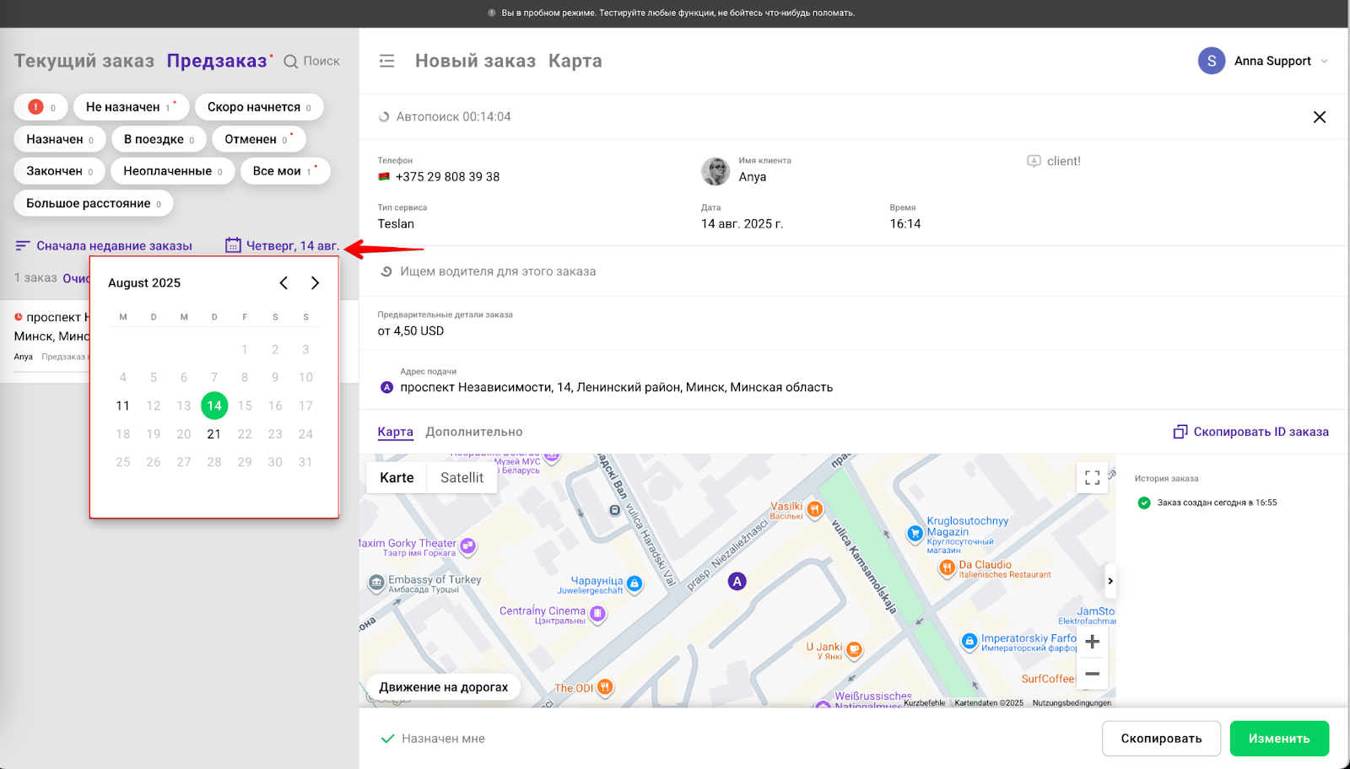Select the Дополнительно tab

tap(474, 432)
